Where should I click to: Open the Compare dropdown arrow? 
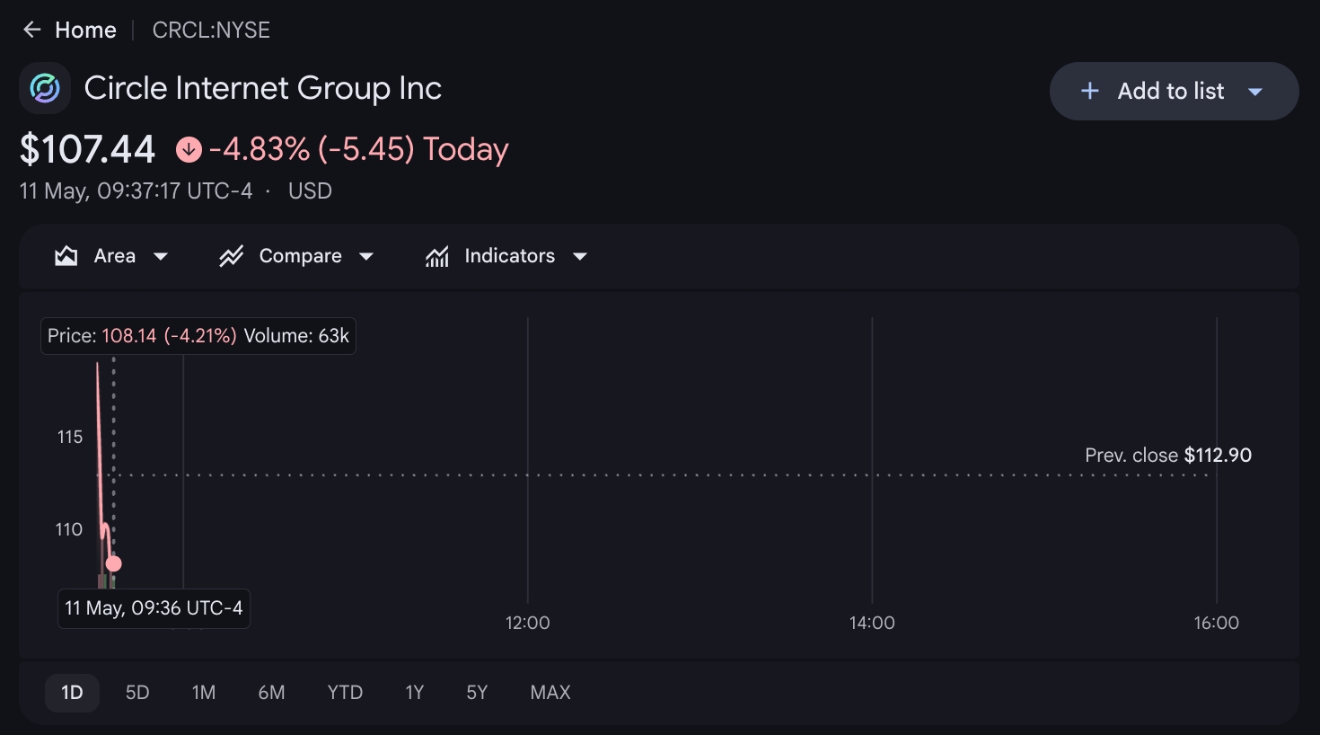[x=366, y=257]
